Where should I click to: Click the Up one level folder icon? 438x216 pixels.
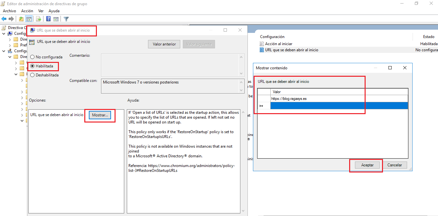pyautogui.click(x=21, y=19)
